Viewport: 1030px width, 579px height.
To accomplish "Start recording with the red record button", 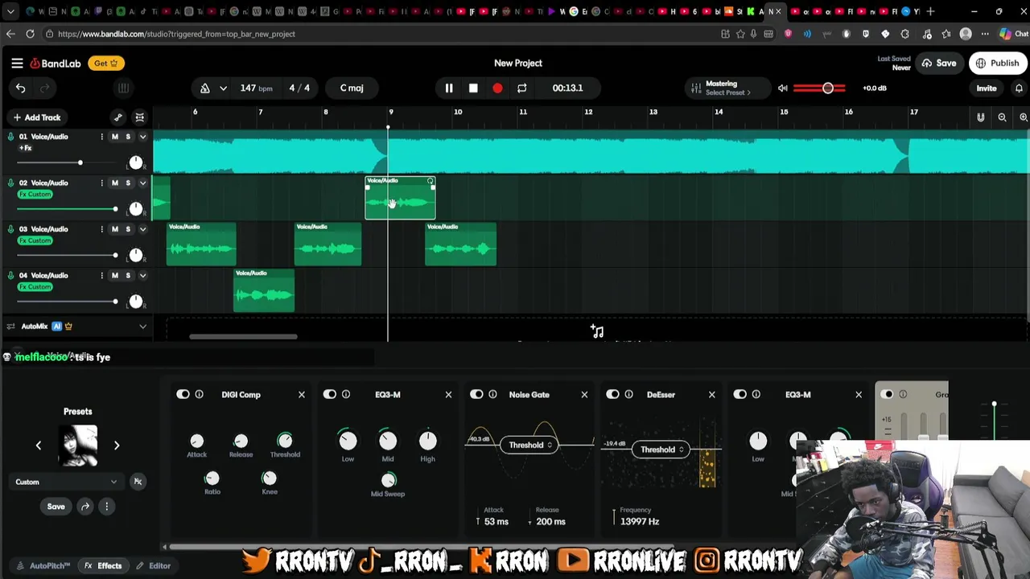I will click(x=497, y=88).
